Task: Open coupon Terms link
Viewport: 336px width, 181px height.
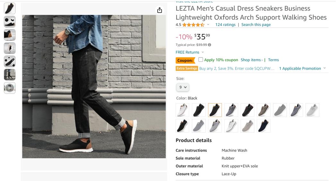Action: [273, 60]
